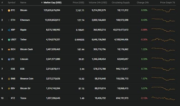180x106 pixels.
Task: Click market cap value 129,635,676,094
Action: click(52, 10)
